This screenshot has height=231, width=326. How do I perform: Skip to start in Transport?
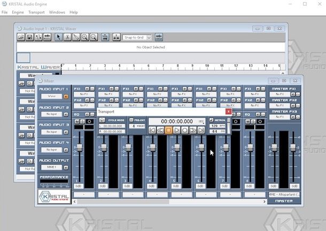pos(152,130)
